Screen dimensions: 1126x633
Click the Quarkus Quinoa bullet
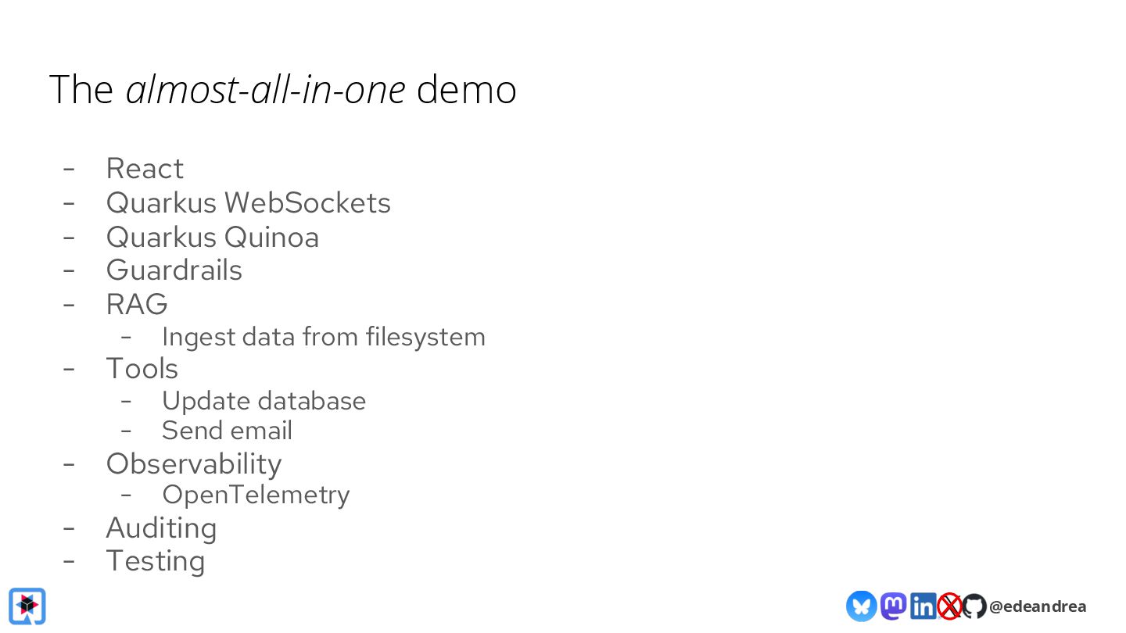click(x=212, y=237)
